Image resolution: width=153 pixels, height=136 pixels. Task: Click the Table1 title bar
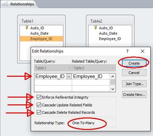point(41,21)
